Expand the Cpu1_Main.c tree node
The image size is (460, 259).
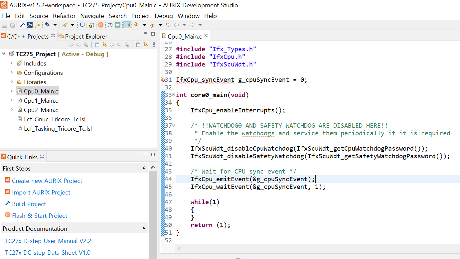pyautogui.click(x=12, y=100)
